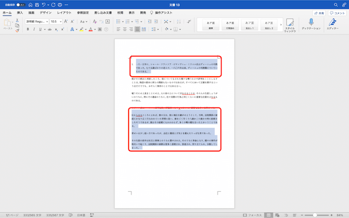The image size is (349, 218).
Task: Open the エディター (Editor) pane
Action: (333, 24)
